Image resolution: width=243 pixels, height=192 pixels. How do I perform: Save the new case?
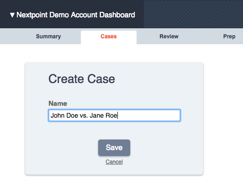tap(114, 148)
